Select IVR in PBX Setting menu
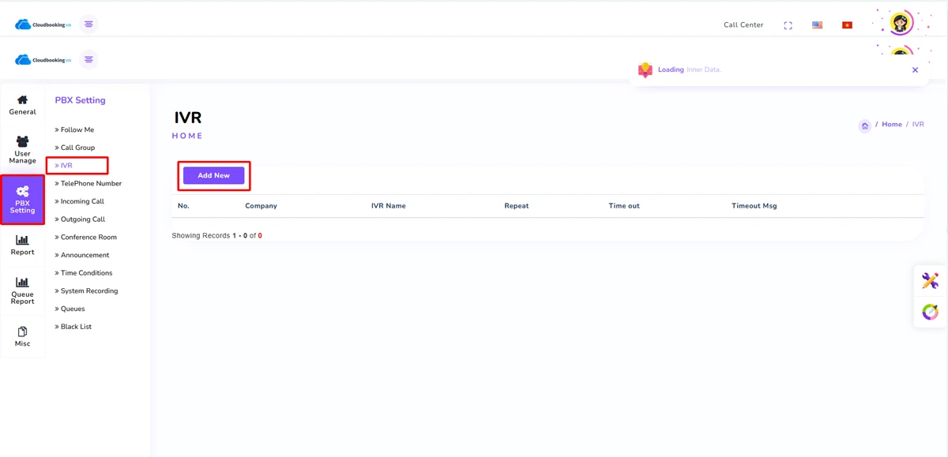 [66, 166]
